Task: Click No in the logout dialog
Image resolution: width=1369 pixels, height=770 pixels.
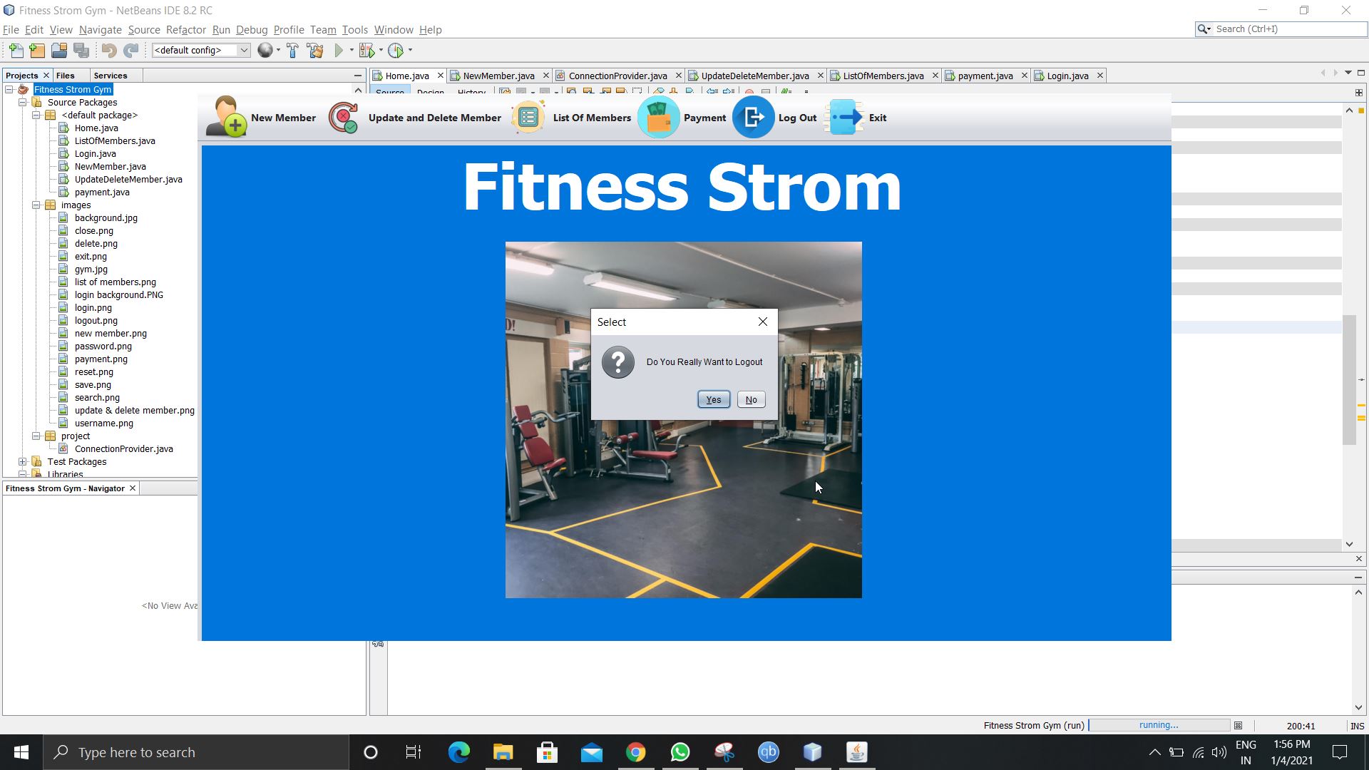Action: (x=751, y=400)
